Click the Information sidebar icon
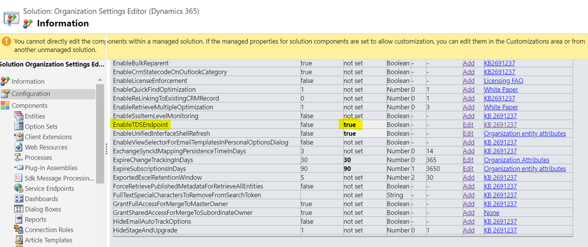Screen dimensions: 588x247 (x=5, y=81)
